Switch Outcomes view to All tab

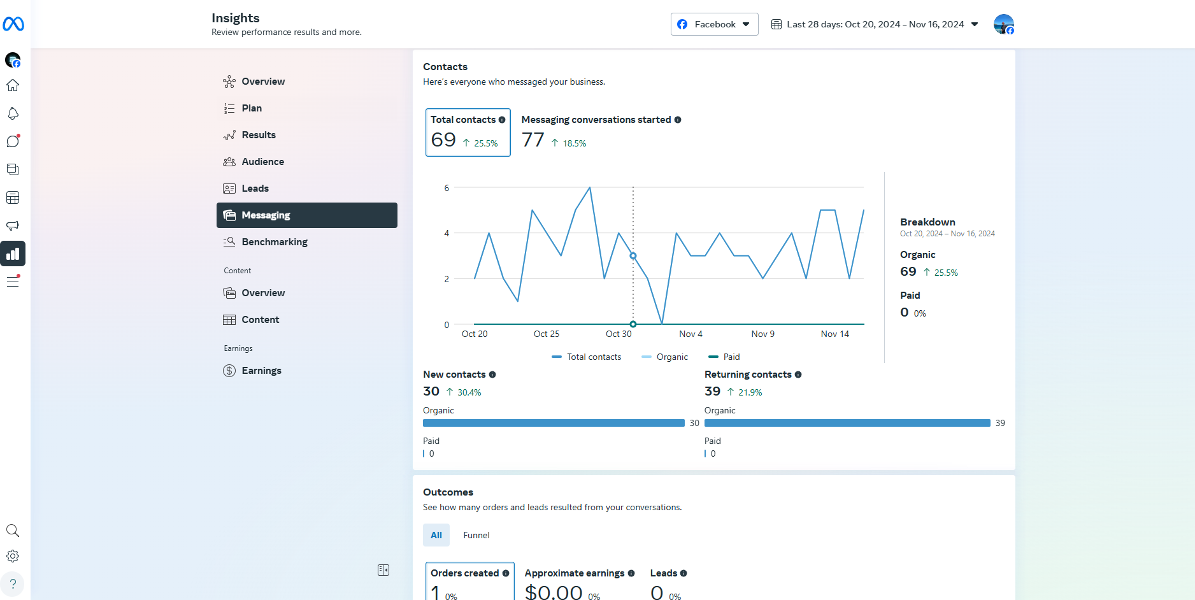coord(436,535)
